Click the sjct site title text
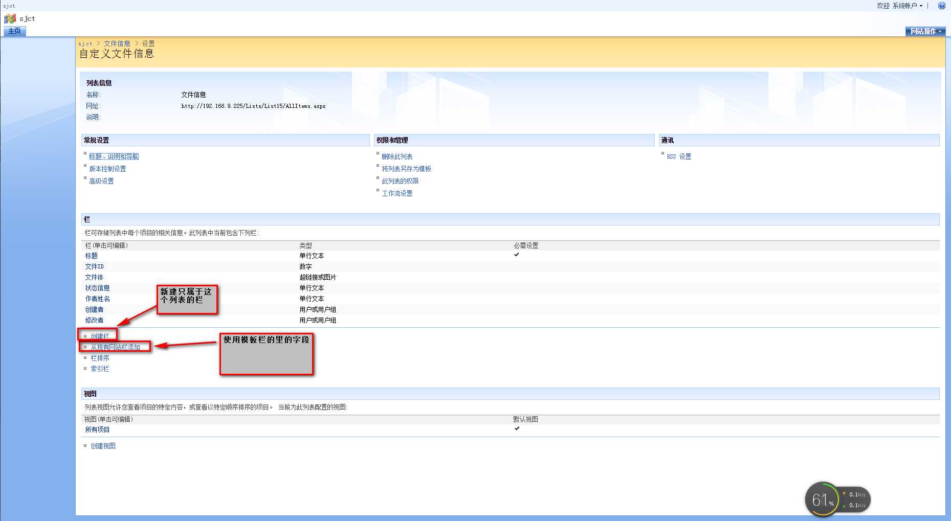Screen dimensions: 951x521 pyautogui.click(x=27, y=18)
